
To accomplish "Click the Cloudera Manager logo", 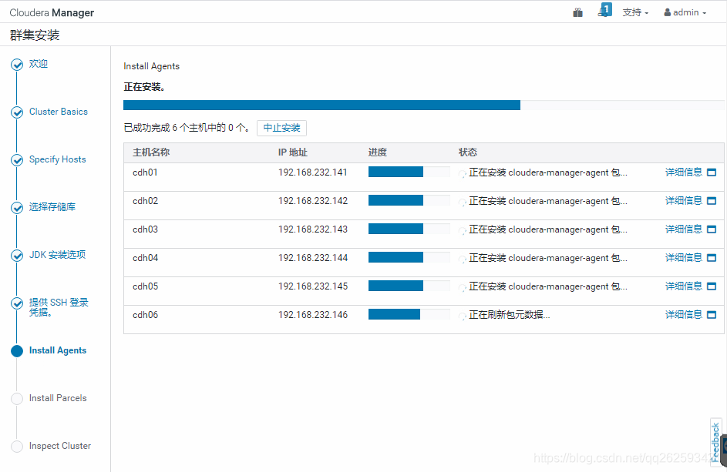I will click(52, 12).
